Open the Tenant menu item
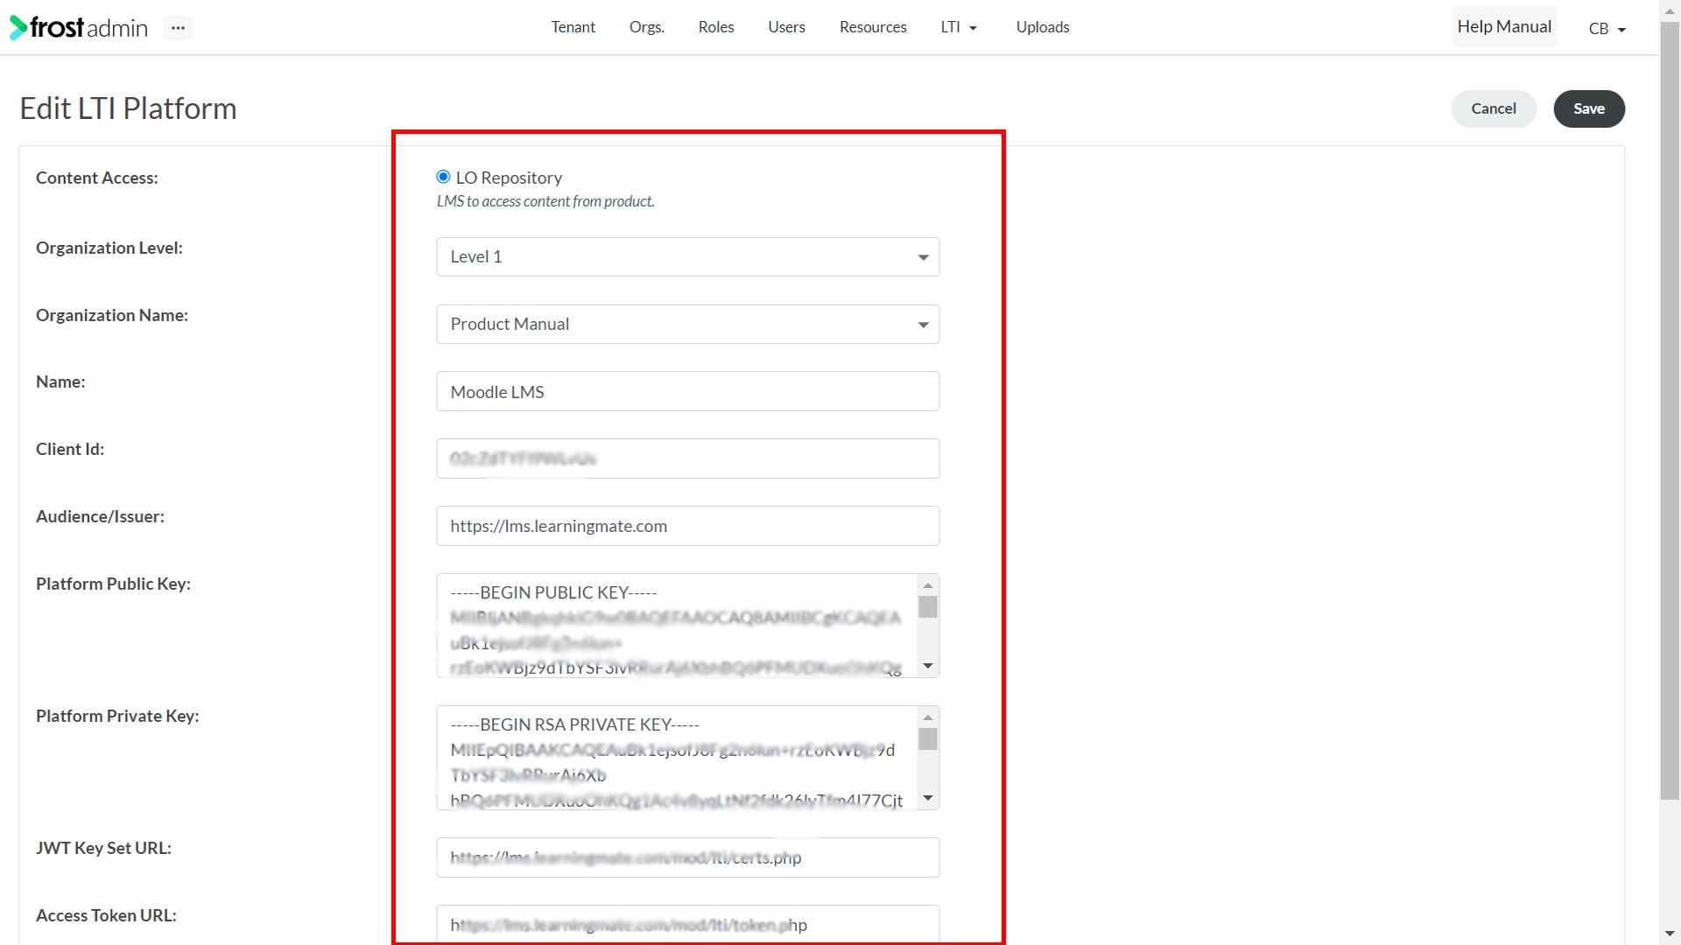This screenshot has width=1681, height=945. tap(573, 27)
